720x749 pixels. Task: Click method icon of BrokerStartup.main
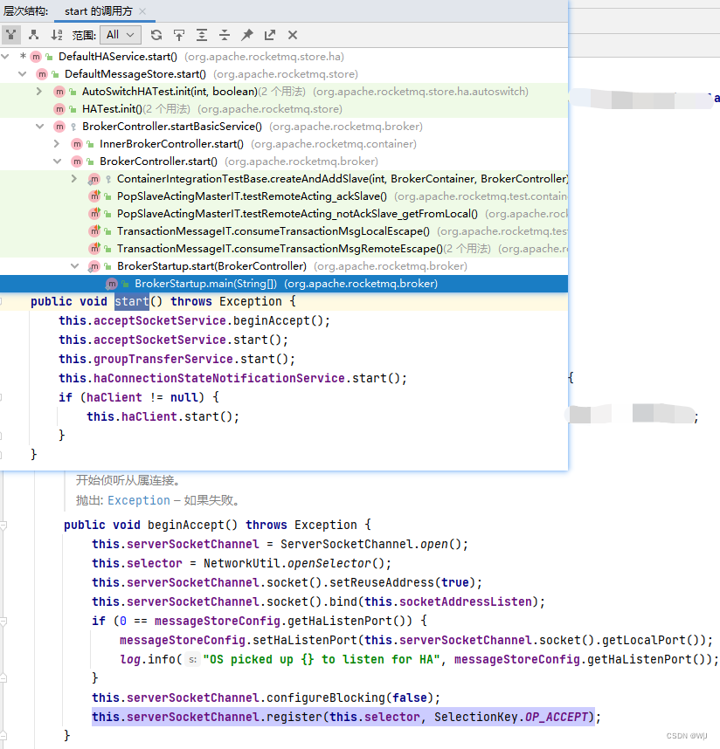(111, 284)
